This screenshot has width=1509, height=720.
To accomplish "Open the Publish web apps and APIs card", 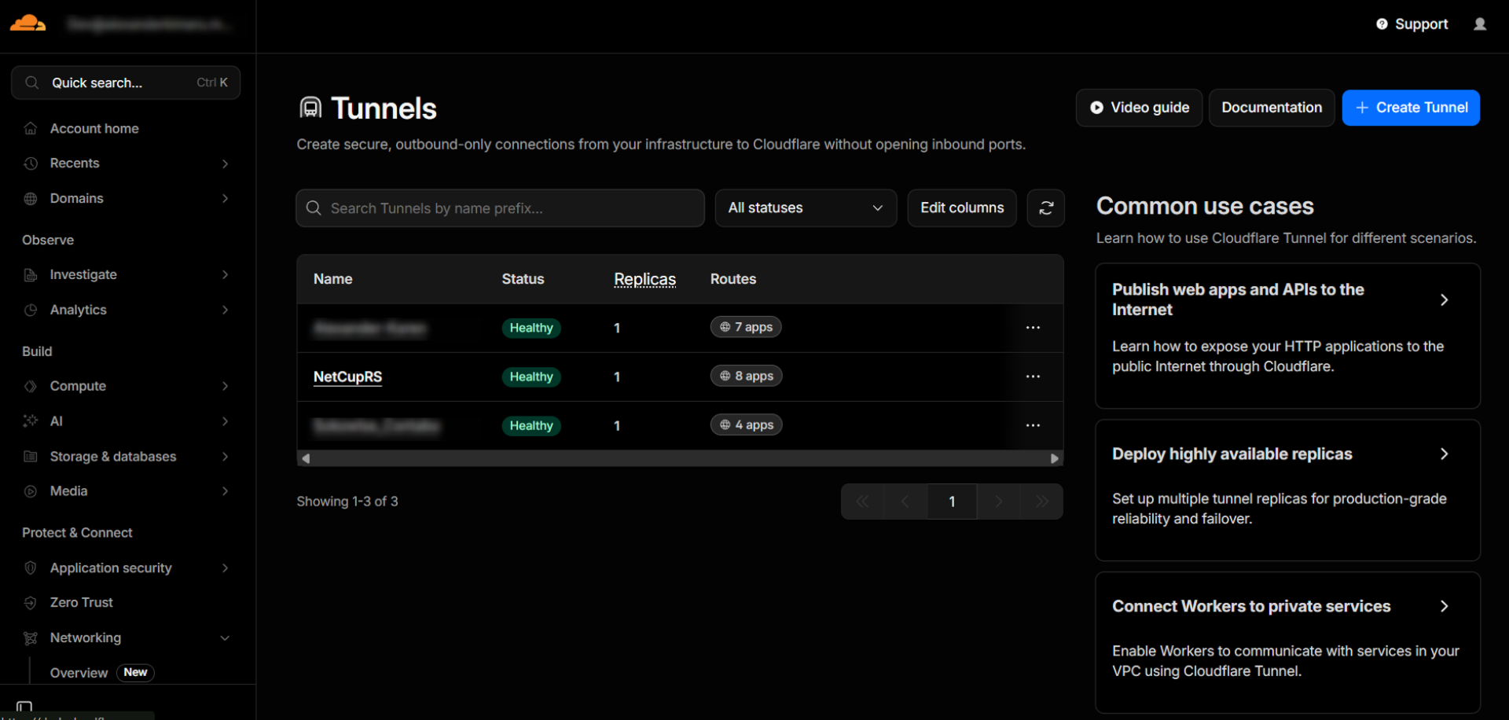I will click(1288, 336).
